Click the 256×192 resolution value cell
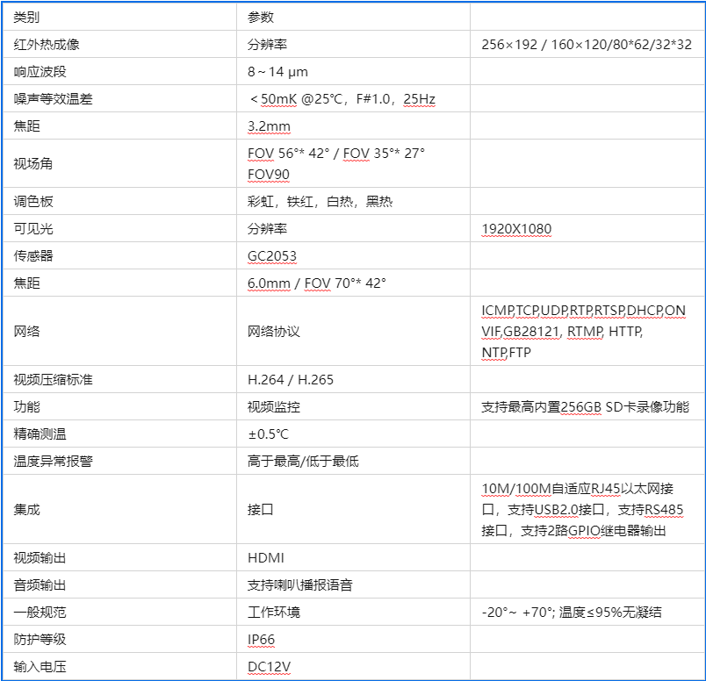This screenshot has width=706, height=681. point(586,44)
